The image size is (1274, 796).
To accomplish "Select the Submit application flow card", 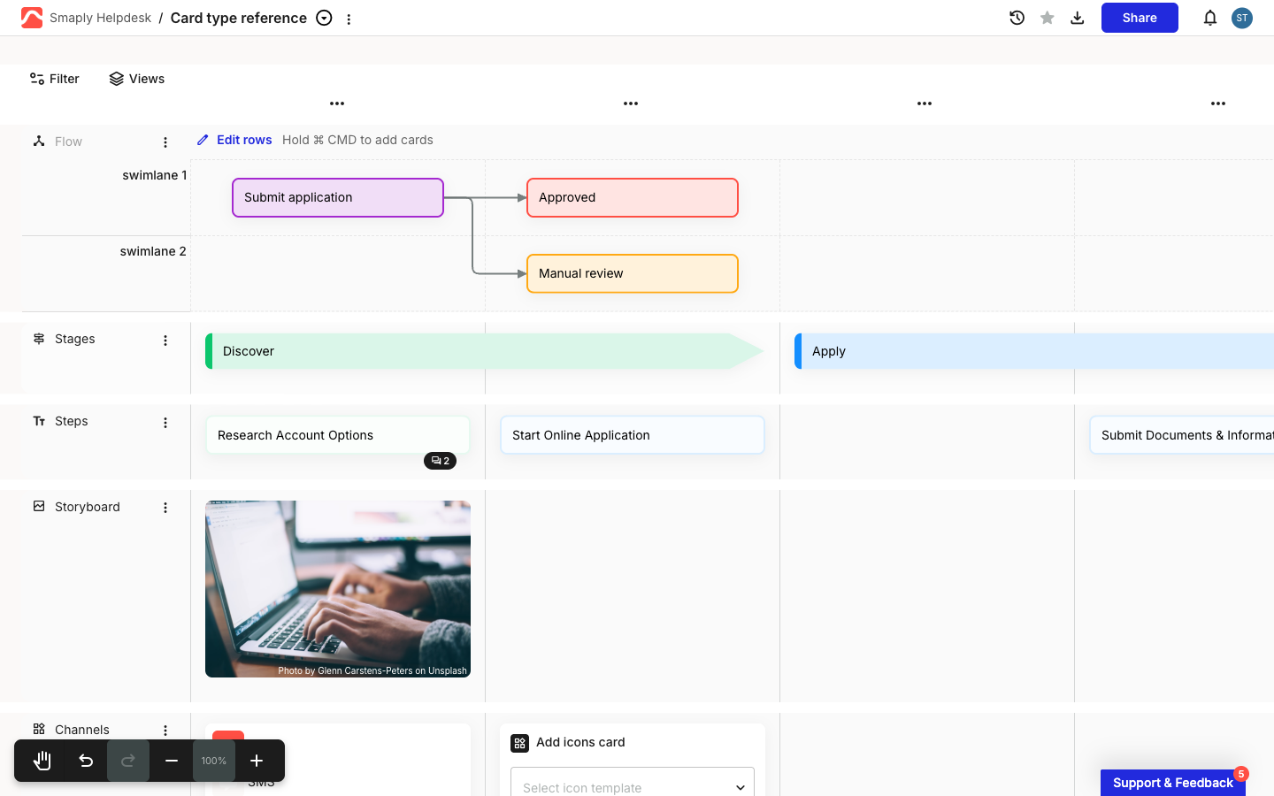I will [x=338, y=197].
